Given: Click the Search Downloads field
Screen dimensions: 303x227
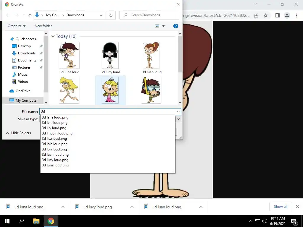Looking at the screenshot, I should pyautogui.click(x=149, y=15).
